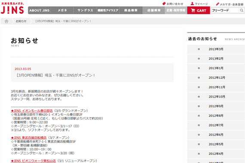Image resolution: width=245 pixels, height=163 pixels.
Task: Open the サングラス menu
Action: pyautogui.click(x=85, y=10)
